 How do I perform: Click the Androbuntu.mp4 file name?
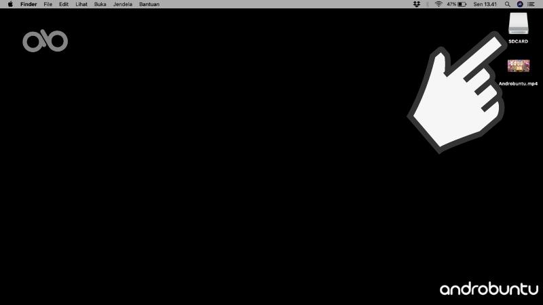(518, 83)
